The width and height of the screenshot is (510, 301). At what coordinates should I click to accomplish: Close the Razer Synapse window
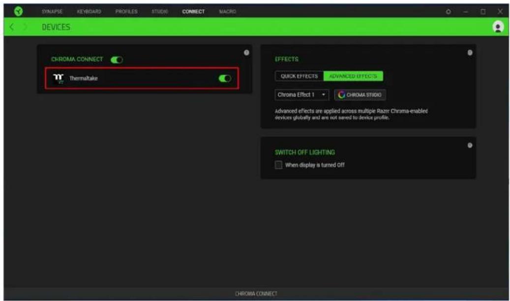[500, 12]
